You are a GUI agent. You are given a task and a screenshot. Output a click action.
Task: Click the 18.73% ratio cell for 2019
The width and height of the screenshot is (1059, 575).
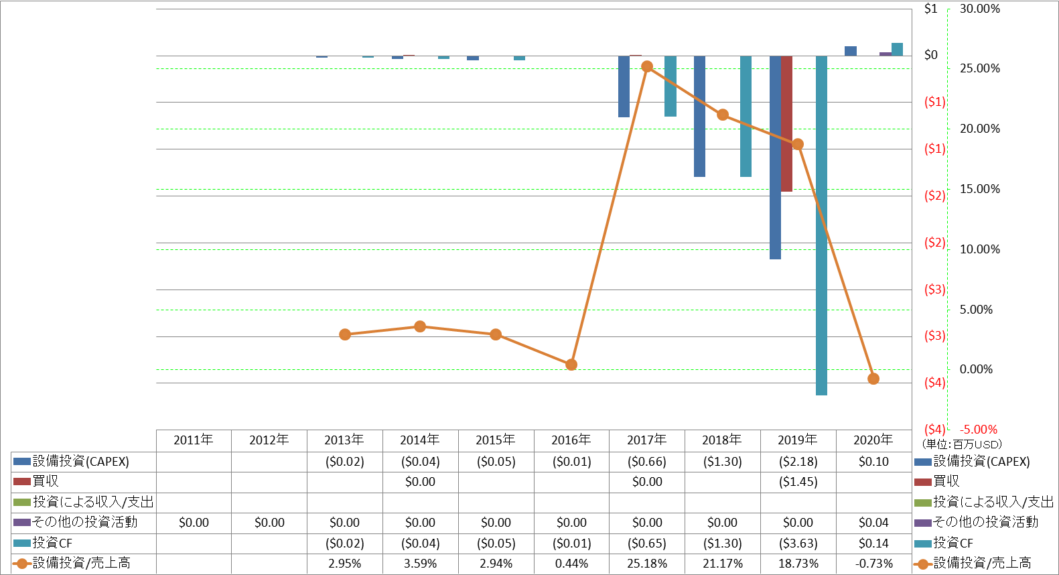[x=798, y=564]
